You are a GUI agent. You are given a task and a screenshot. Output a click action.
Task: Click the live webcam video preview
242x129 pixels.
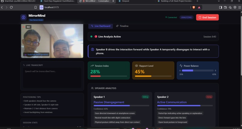(52, 41)
